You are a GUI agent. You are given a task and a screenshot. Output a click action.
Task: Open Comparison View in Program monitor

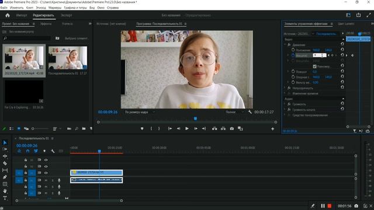(240, 128)
